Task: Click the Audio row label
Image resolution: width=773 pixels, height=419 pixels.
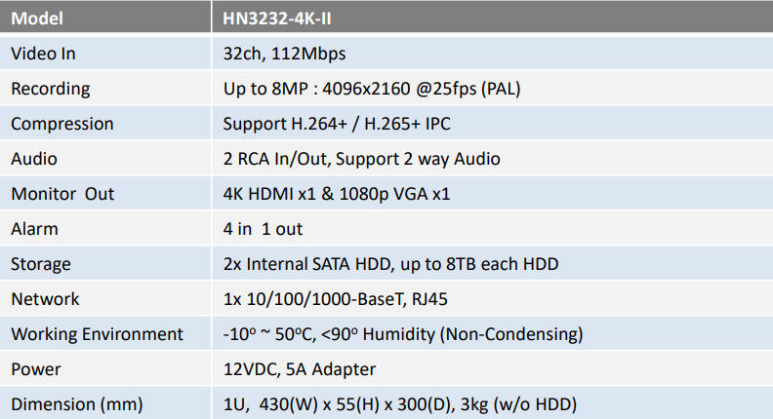Action: [x=34, y=159]
